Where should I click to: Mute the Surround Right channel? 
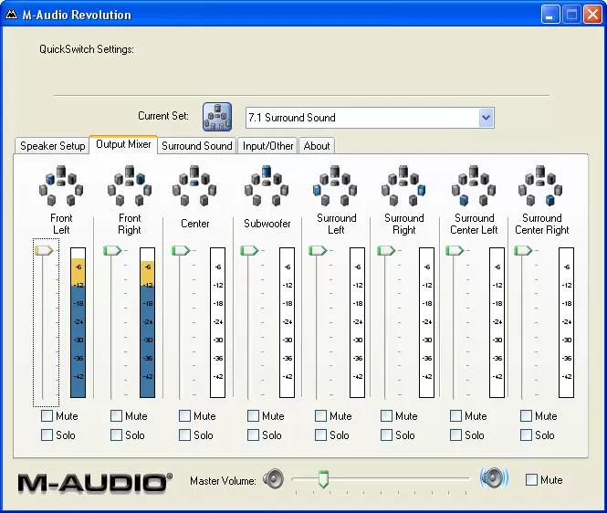386,416
